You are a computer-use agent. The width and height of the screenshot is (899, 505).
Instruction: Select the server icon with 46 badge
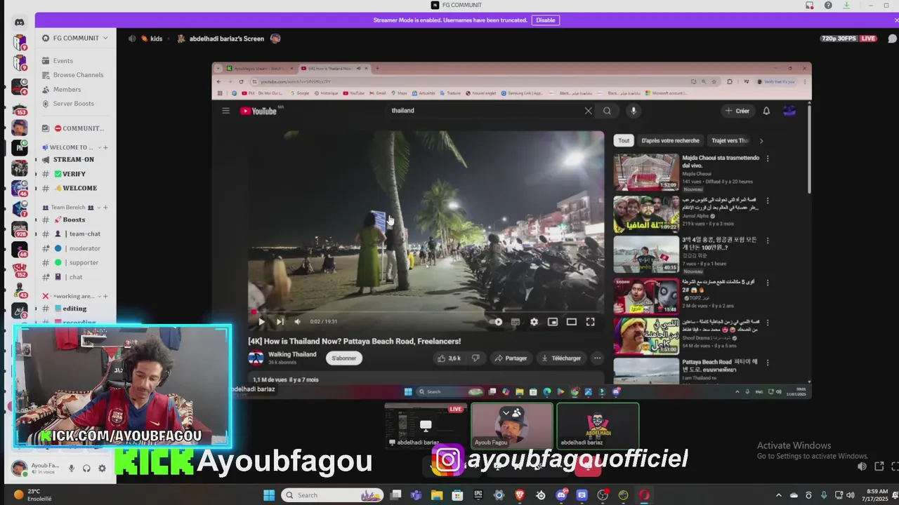[19, 189]
